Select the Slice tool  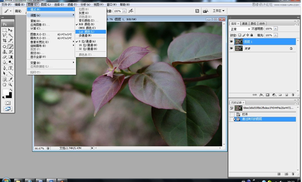[10, 40]
